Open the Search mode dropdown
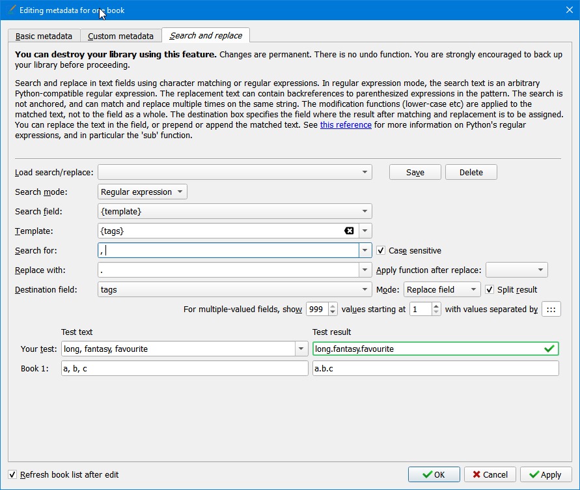 pyautogui.click(x=143, y=192)
